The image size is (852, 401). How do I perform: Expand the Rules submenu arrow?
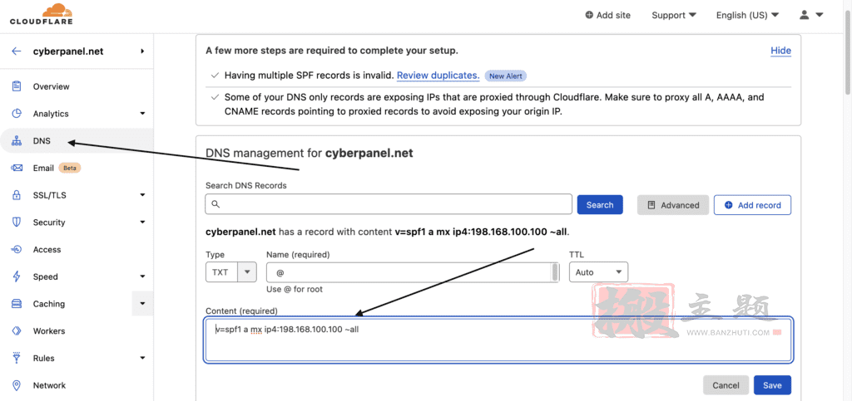(142, 358)
